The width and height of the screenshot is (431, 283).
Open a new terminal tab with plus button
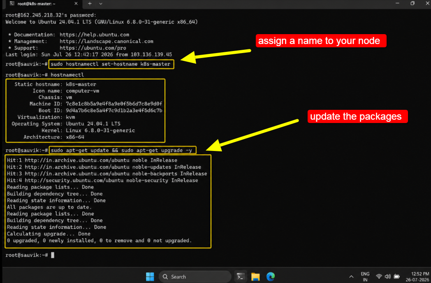tap(90, 4)
